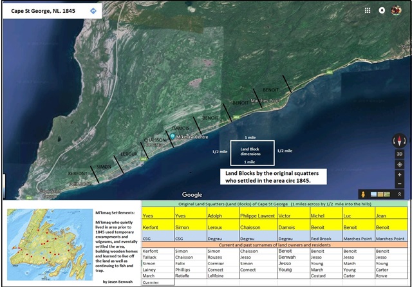Screen dimensions: 412x287
Task: Expand the imagery panel with the double chevron
Action: [x=400, y=194]
